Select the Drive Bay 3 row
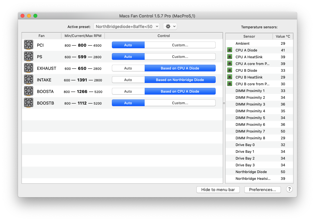Viewport: 315px width, 221px height. coord(259,165)
